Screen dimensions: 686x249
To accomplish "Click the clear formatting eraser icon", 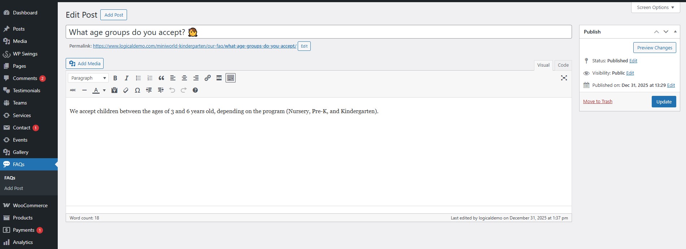I will 126,90.
